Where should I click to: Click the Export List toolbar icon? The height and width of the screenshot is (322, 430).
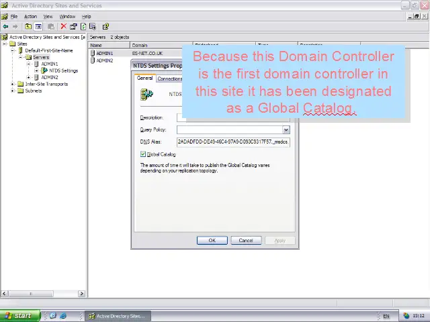[x=93, y=27]
